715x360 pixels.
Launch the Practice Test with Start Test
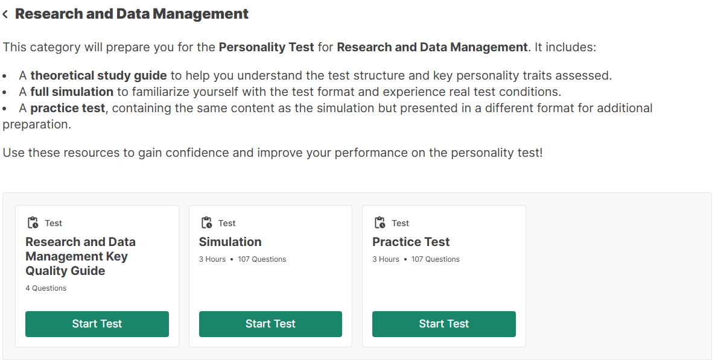tap(443, 324)
